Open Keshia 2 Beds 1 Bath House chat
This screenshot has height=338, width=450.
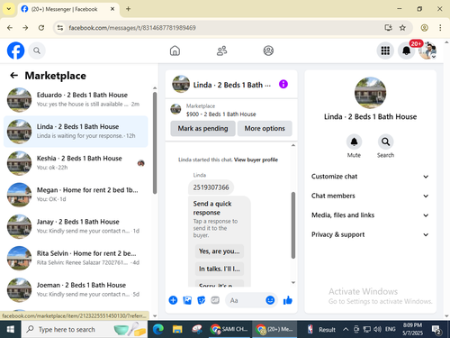[x=76, y=163]
